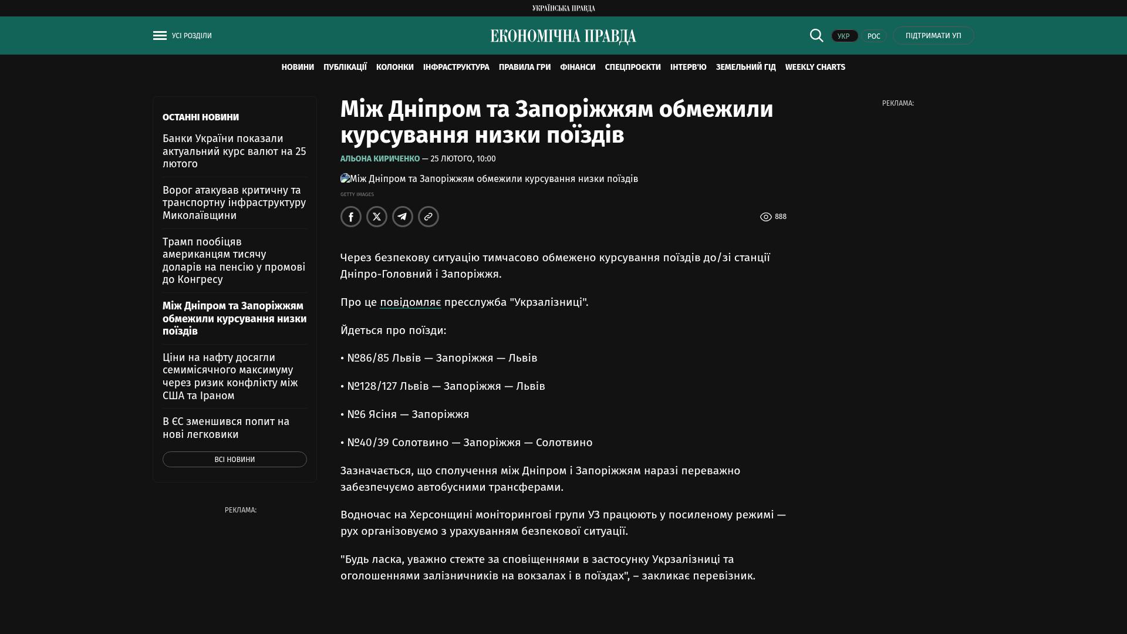
Task: Share article on Facebook
Action: click(x=351, y=217)
